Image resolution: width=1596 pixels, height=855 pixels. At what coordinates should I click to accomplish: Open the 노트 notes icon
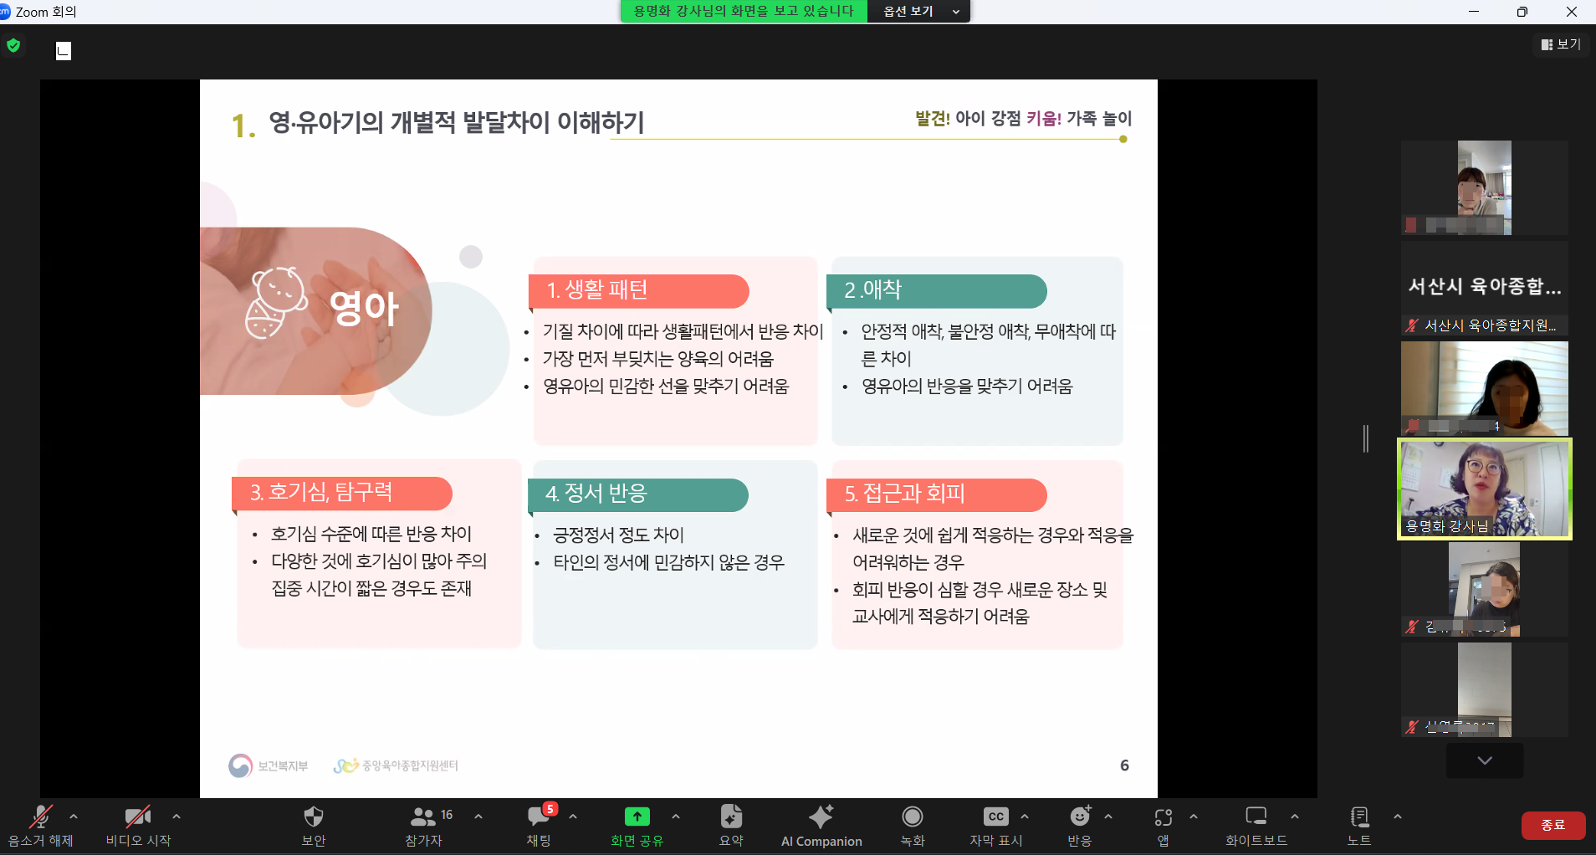pos(1359,817)
